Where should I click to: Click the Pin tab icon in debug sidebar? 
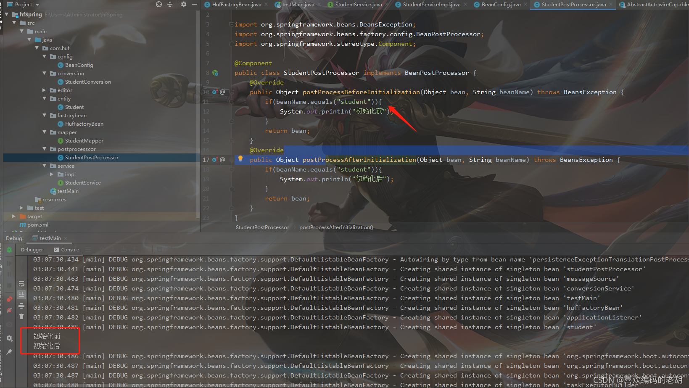[x=9, y=351]
